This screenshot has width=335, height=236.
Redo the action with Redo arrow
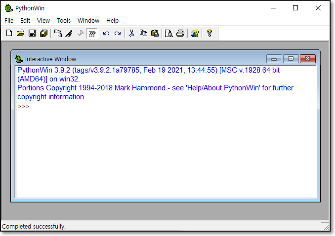click(118, 33)
